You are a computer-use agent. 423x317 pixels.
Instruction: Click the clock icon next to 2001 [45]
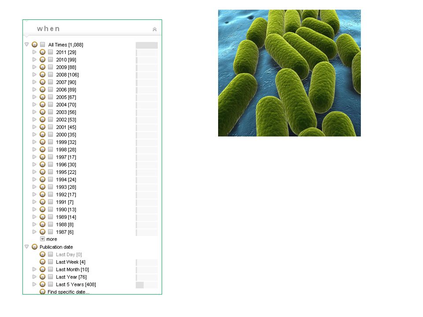42,127
